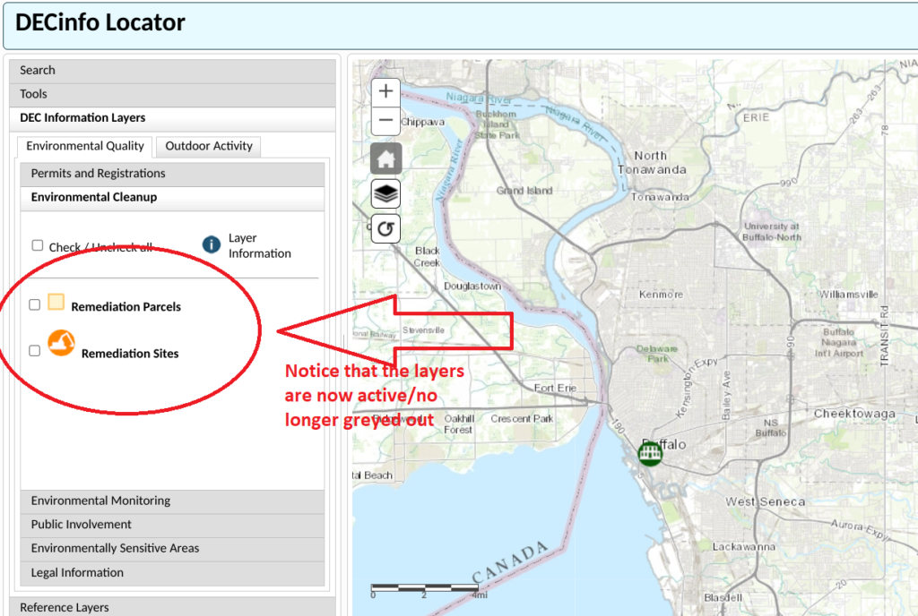Select the green building marker near Buffalo
The width and height of the screenshot is (918, 616).
(649, 453)
